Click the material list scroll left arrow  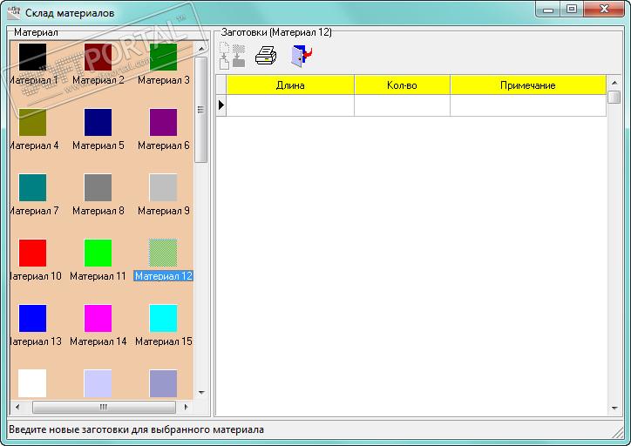point(17,407)
